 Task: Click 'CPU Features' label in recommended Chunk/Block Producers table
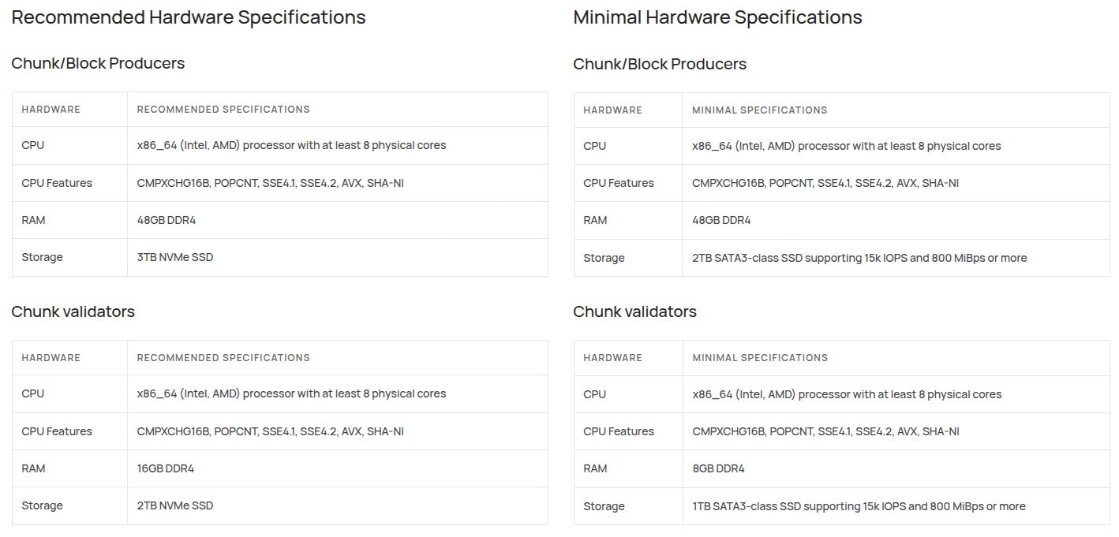point(57,183)
